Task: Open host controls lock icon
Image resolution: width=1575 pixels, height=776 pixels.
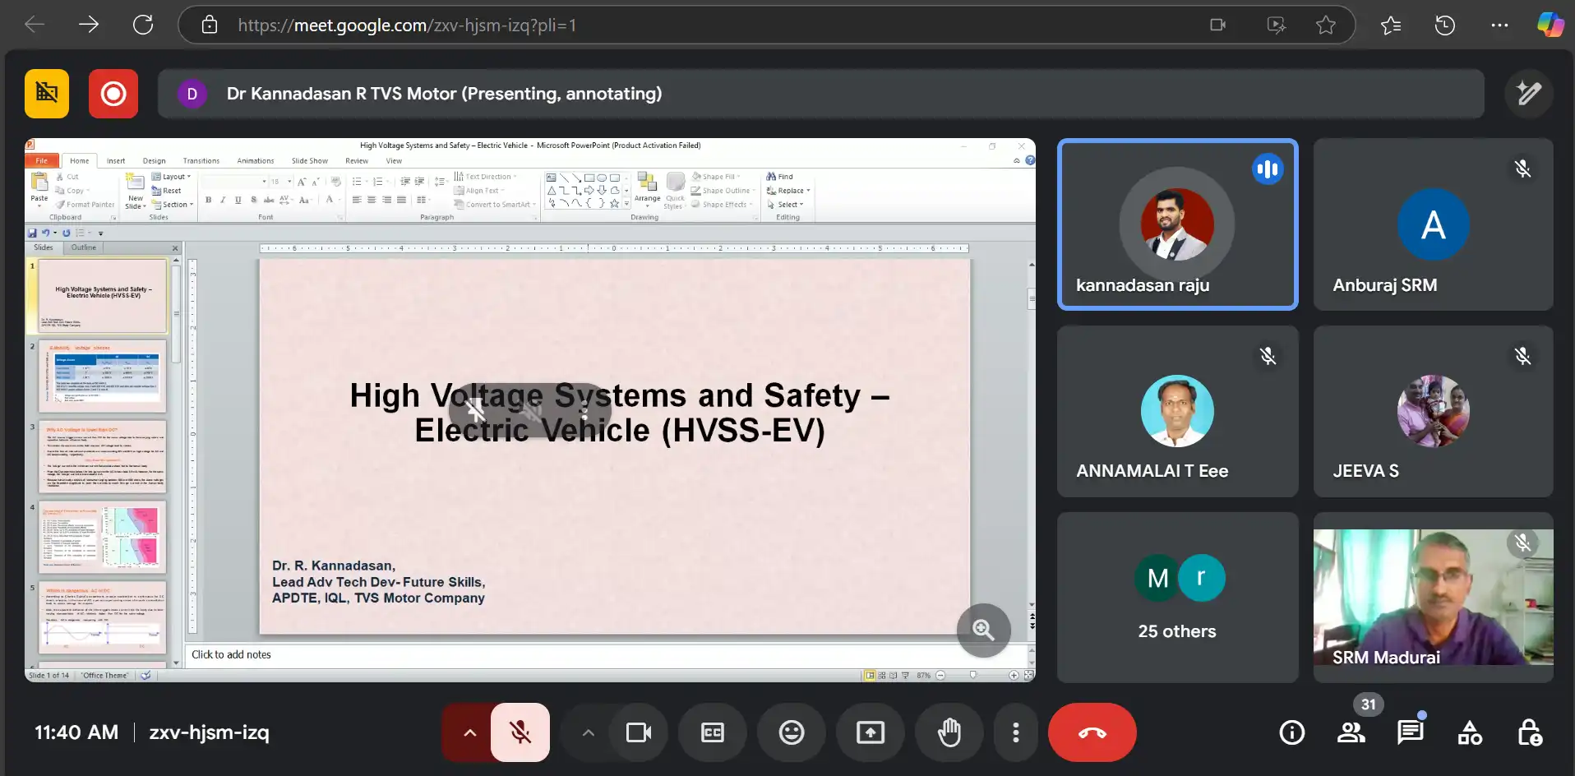Action: pos(1529,732)
